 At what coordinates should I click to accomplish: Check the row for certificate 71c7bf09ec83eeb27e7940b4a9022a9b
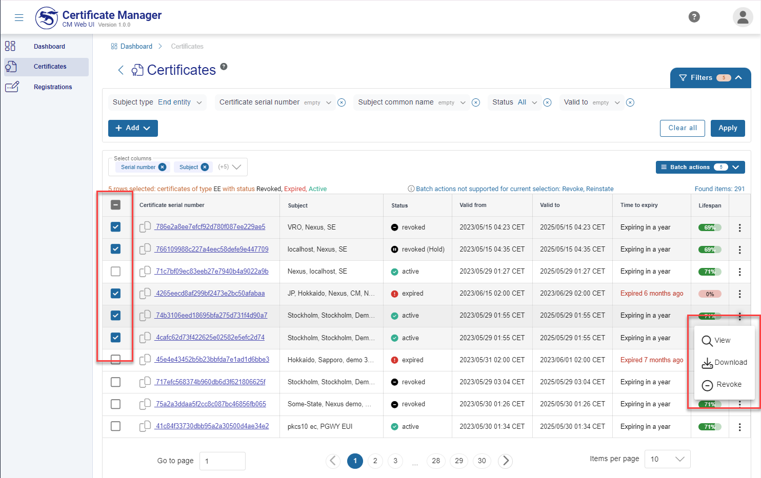click(x=116, y=272)
